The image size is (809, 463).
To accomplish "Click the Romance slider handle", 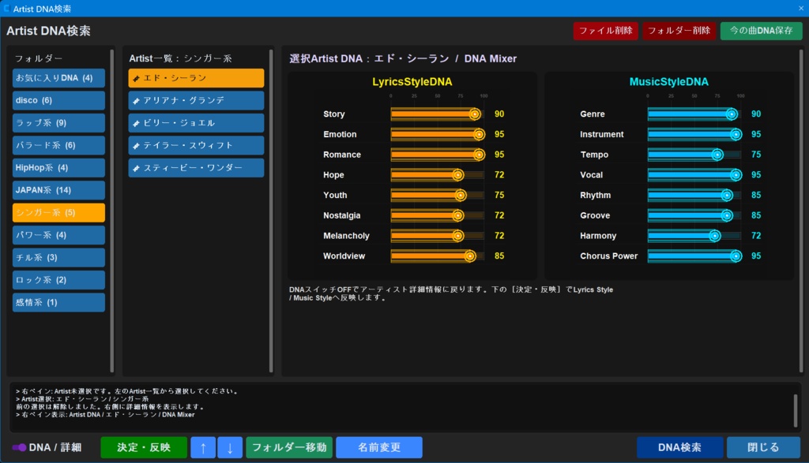I will pyautogui.click(x=480, y=155).
